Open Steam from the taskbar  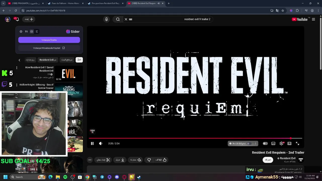tap(139, 177)
